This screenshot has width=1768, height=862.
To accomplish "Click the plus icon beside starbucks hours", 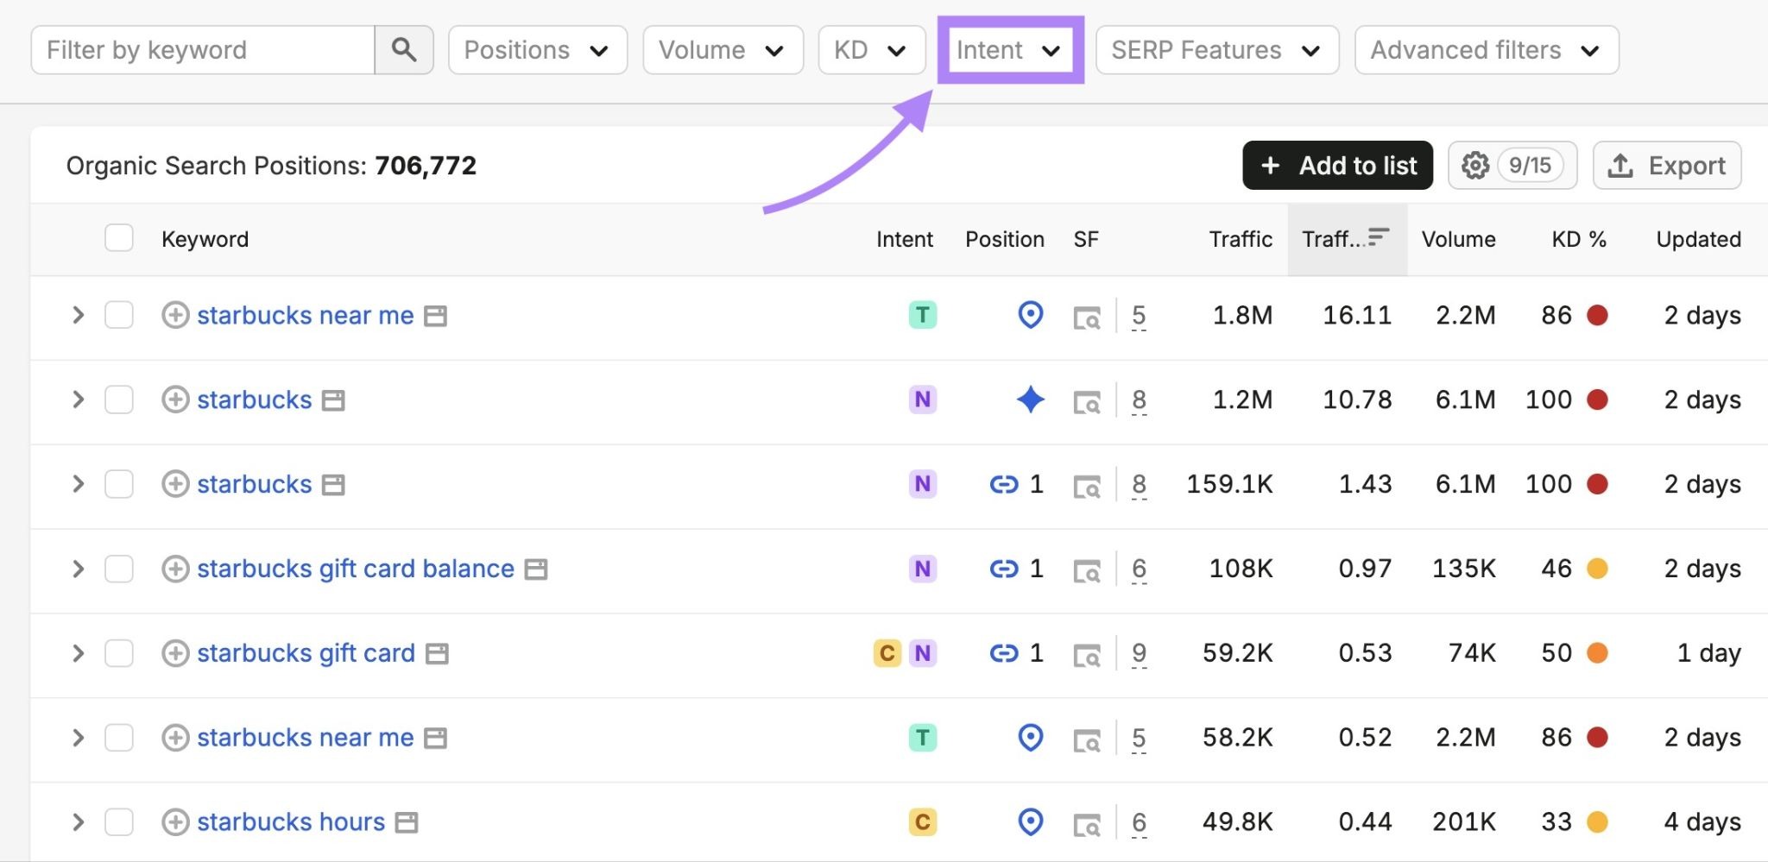I will coord(175,822).
